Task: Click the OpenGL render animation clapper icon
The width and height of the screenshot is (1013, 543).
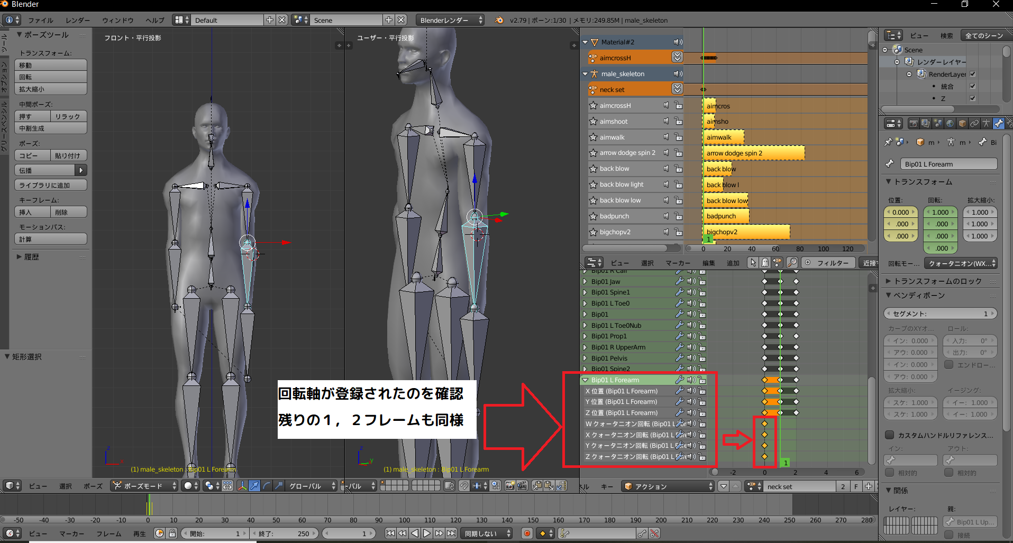Action: (x=522, y=486)
